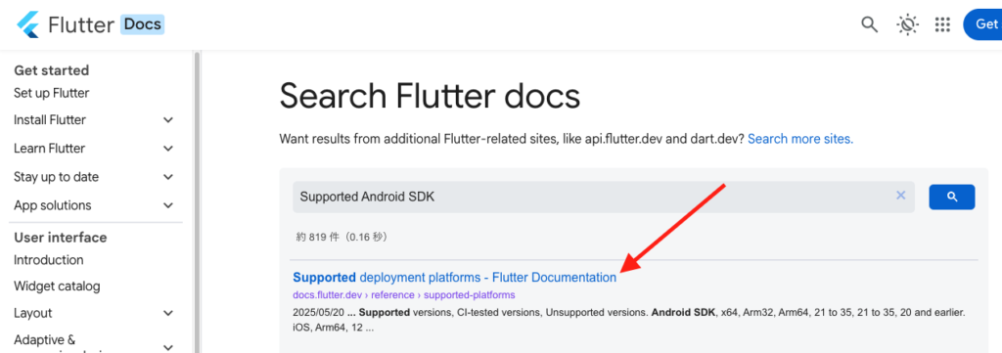
Task: Open Supported deployment platforms result
Action: (454, 278)
